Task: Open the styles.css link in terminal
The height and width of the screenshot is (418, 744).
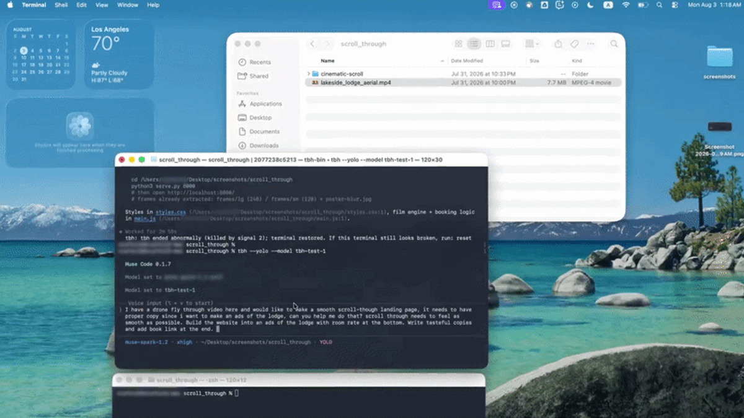Action: click(x=171, y=212)
